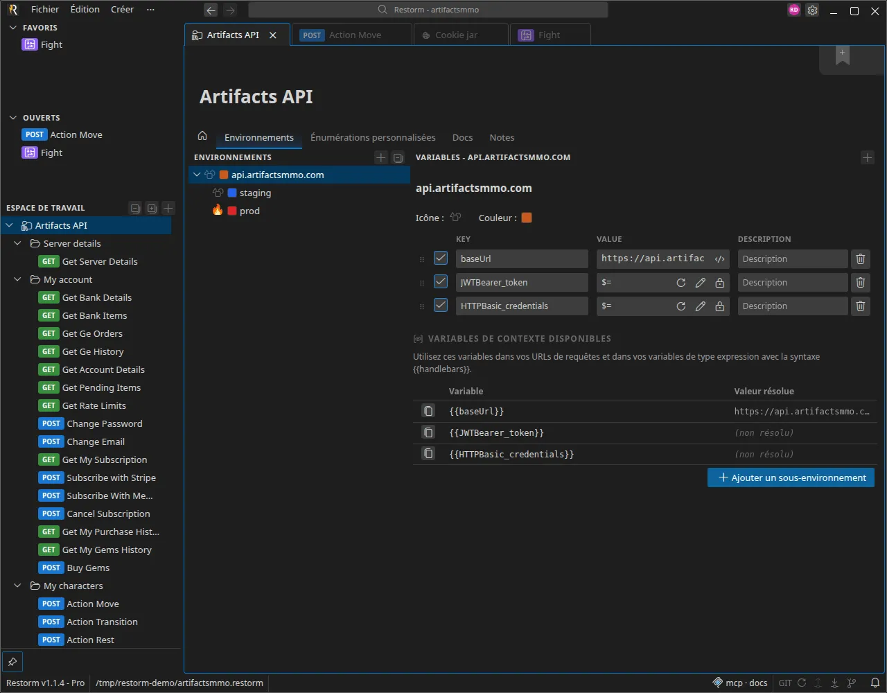Switch to the Action Move tab
The width and height of the screenshot is (887, 693).
(352, 35)
